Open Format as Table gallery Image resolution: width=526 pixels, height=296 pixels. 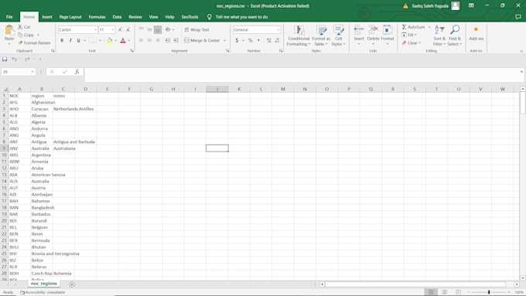(321, 36)
